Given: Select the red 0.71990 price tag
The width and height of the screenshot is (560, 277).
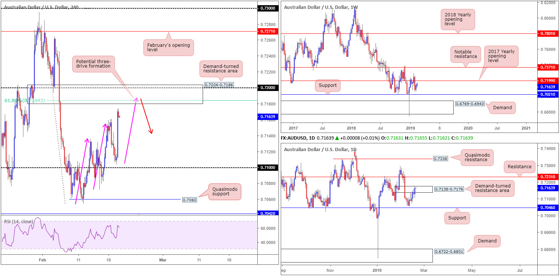Looking at the screenshot, I should 548,81.
